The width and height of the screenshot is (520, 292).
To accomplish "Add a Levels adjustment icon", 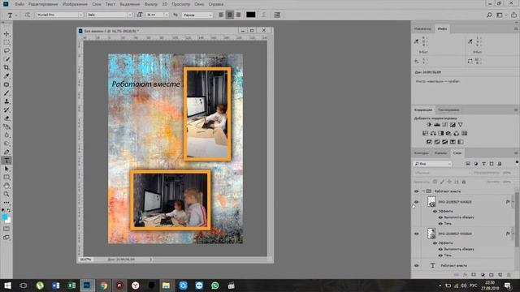I will pyautogui.click(x=437, y=125).
